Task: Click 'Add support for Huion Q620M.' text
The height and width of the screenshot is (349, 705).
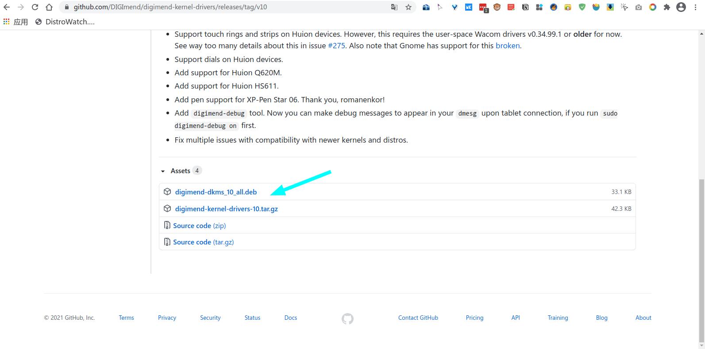Action: tap(228, 73)
